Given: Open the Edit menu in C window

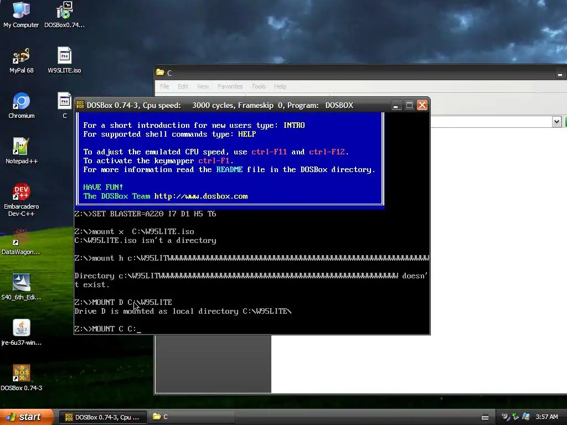Looking at the screenshot, I should coord(183,86).
